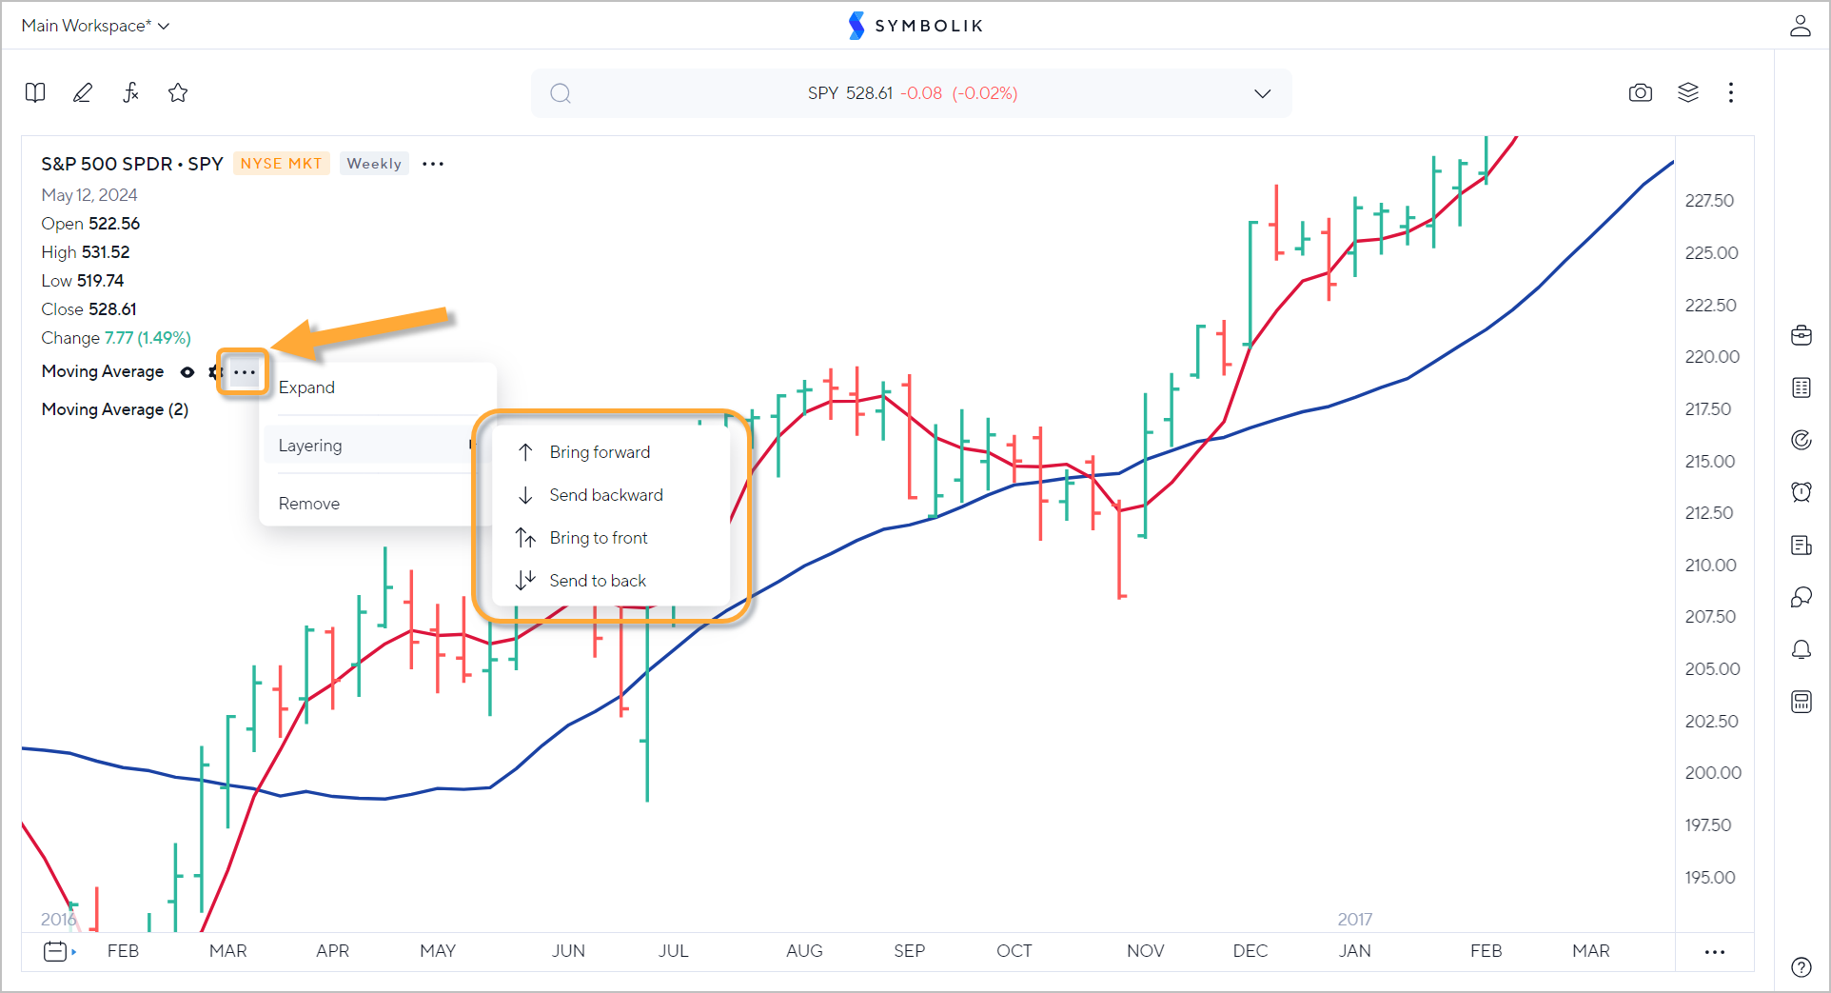
Task: Click the 227.50 price axis label
Action: (x=1710, y=201)
